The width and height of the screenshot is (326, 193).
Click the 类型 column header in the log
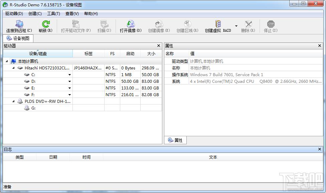point(20,157)
